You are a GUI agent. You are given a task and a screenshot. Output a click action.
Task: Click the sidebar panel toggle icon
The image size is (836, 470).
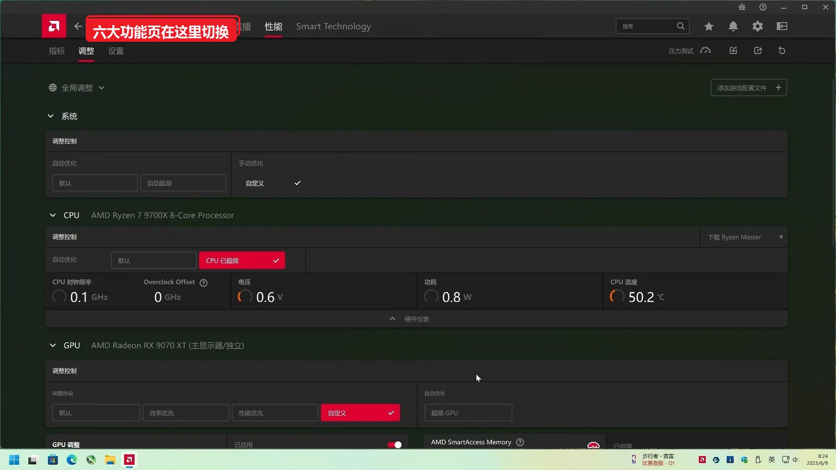[x=782, y=26]
